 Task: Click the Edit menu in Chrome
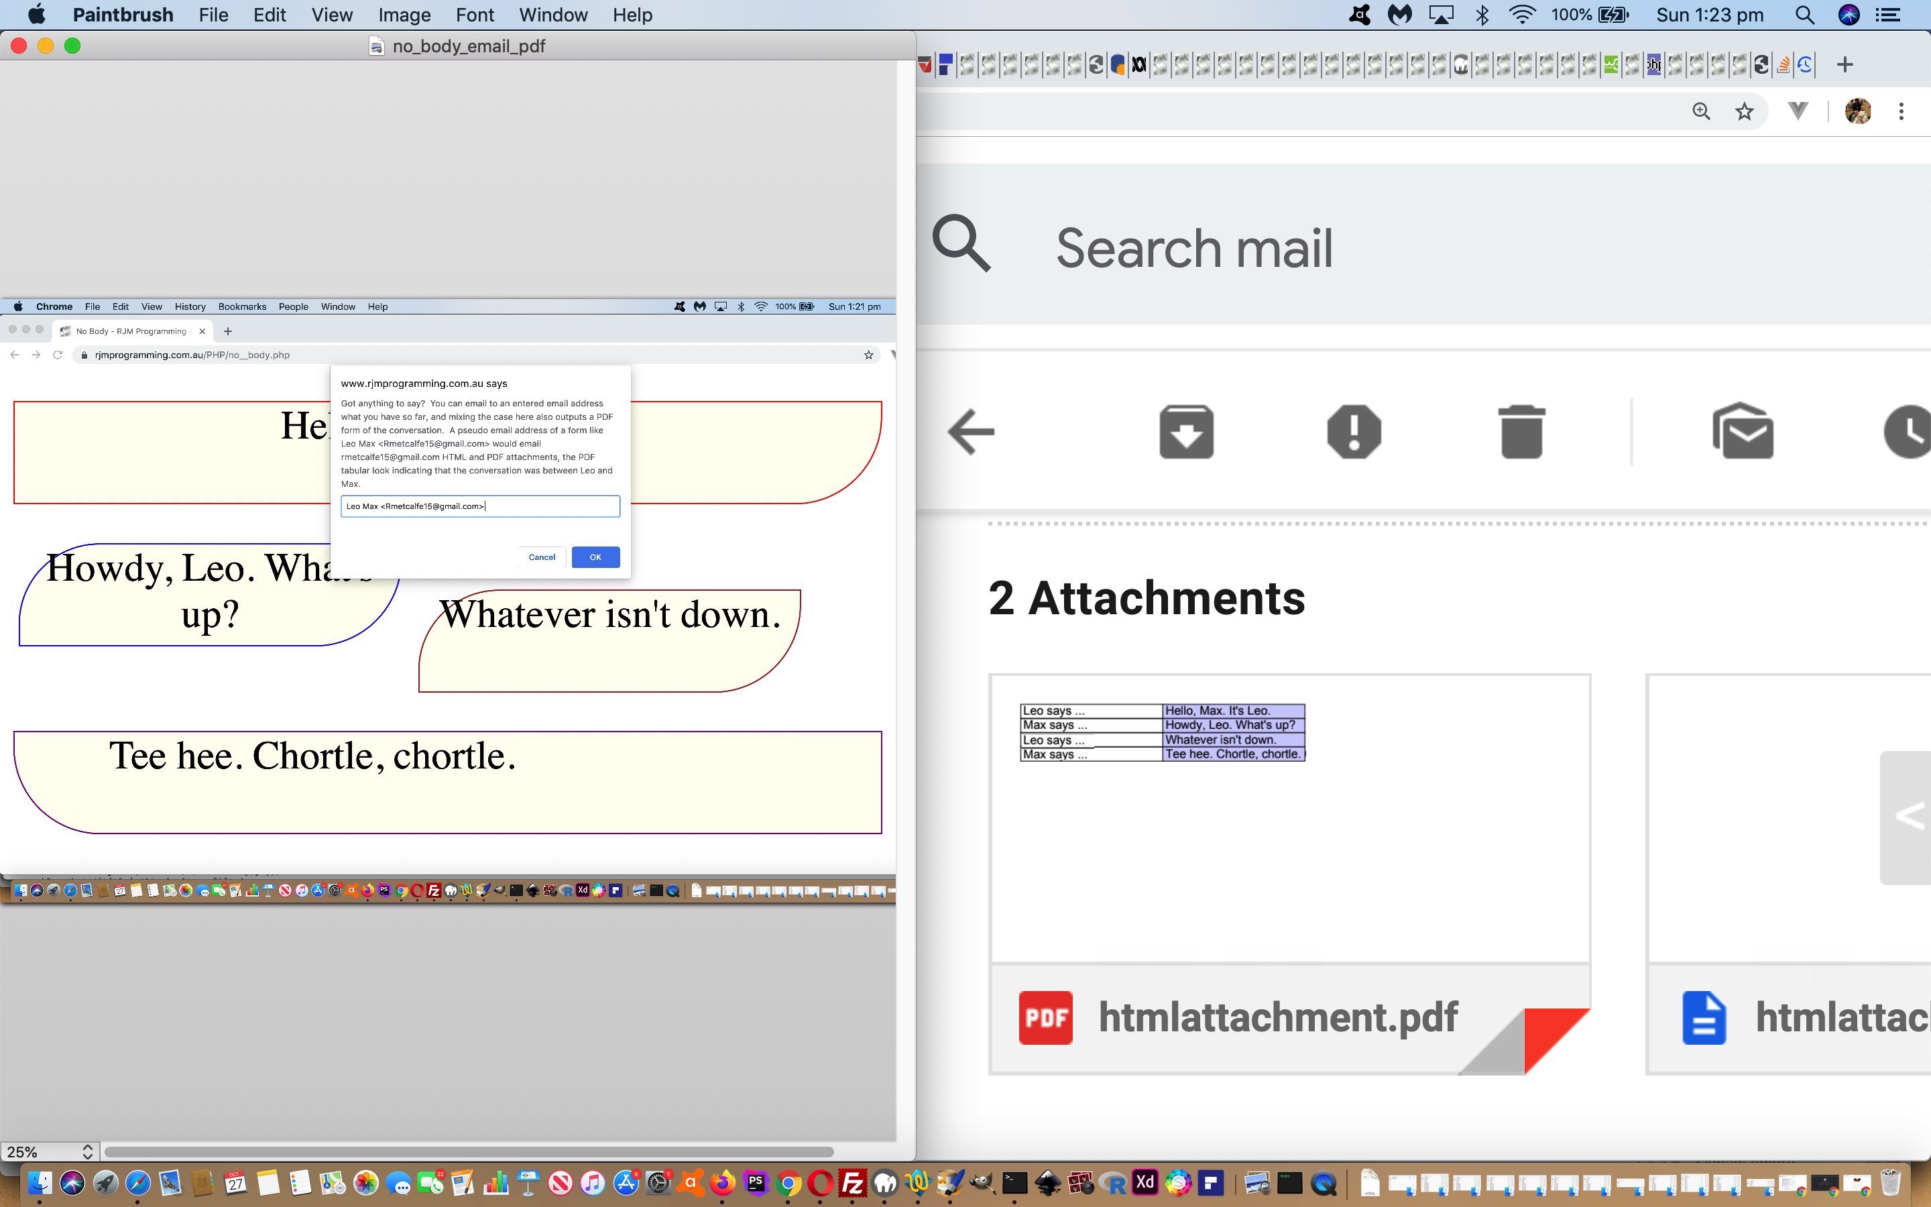119,306
